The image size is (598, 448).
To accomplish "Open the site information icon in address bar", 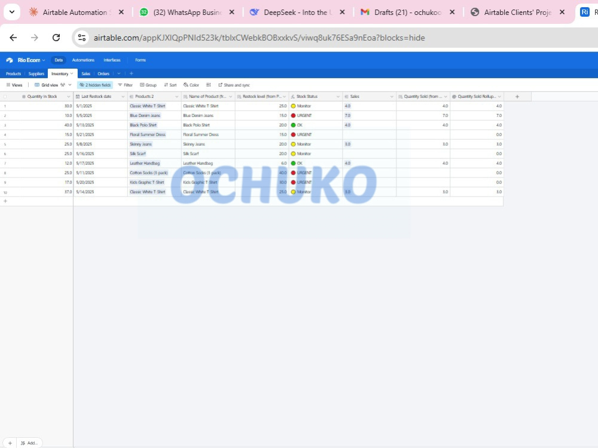I will [x=81, y=38].
